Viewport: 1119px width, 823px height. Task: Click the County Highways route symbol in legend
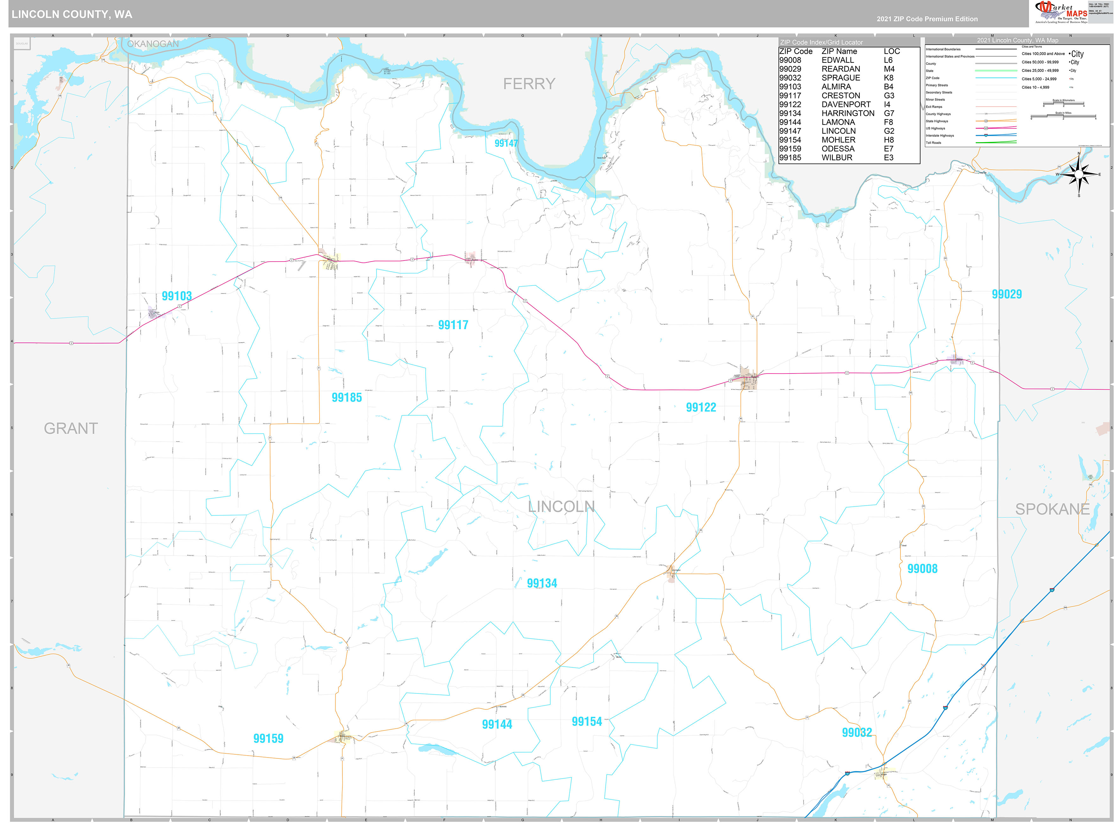pyautogui.click(x=986, y=114)
